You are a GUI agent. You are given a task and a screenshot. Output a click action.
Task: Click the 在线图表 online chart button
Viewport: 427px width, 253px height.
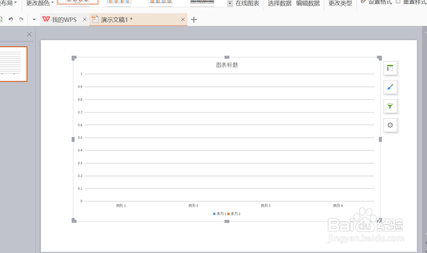click(247, 3)
